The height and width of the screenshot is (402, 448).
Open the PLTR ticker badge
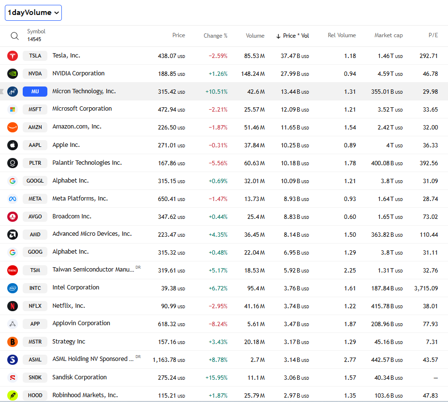35,163
